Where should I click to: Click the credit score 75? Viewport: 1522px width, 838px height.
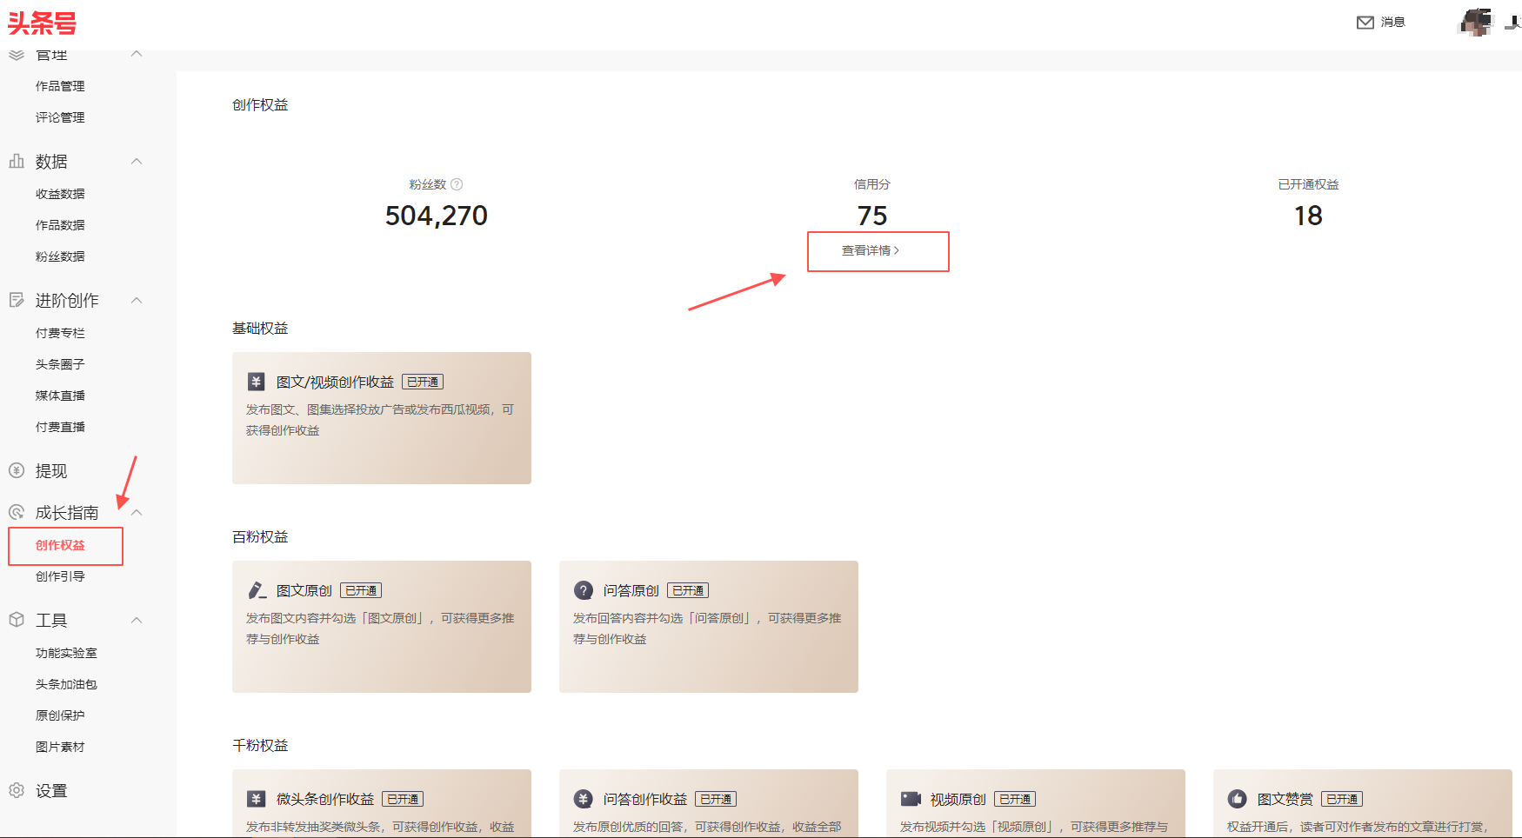tap(872, 215)
